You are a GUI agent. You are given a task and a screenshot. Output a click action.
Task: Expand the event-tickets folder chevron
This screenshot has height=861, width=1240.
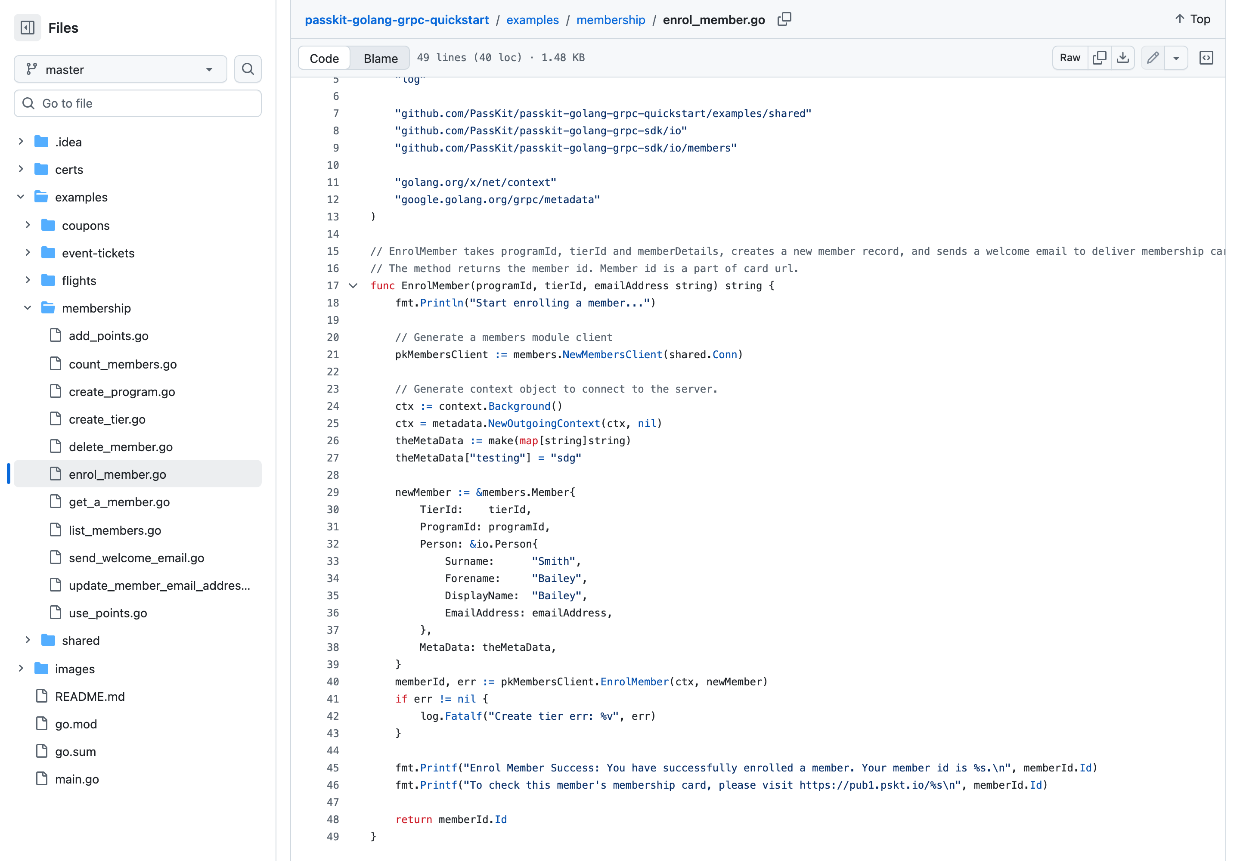coord(28,252)
